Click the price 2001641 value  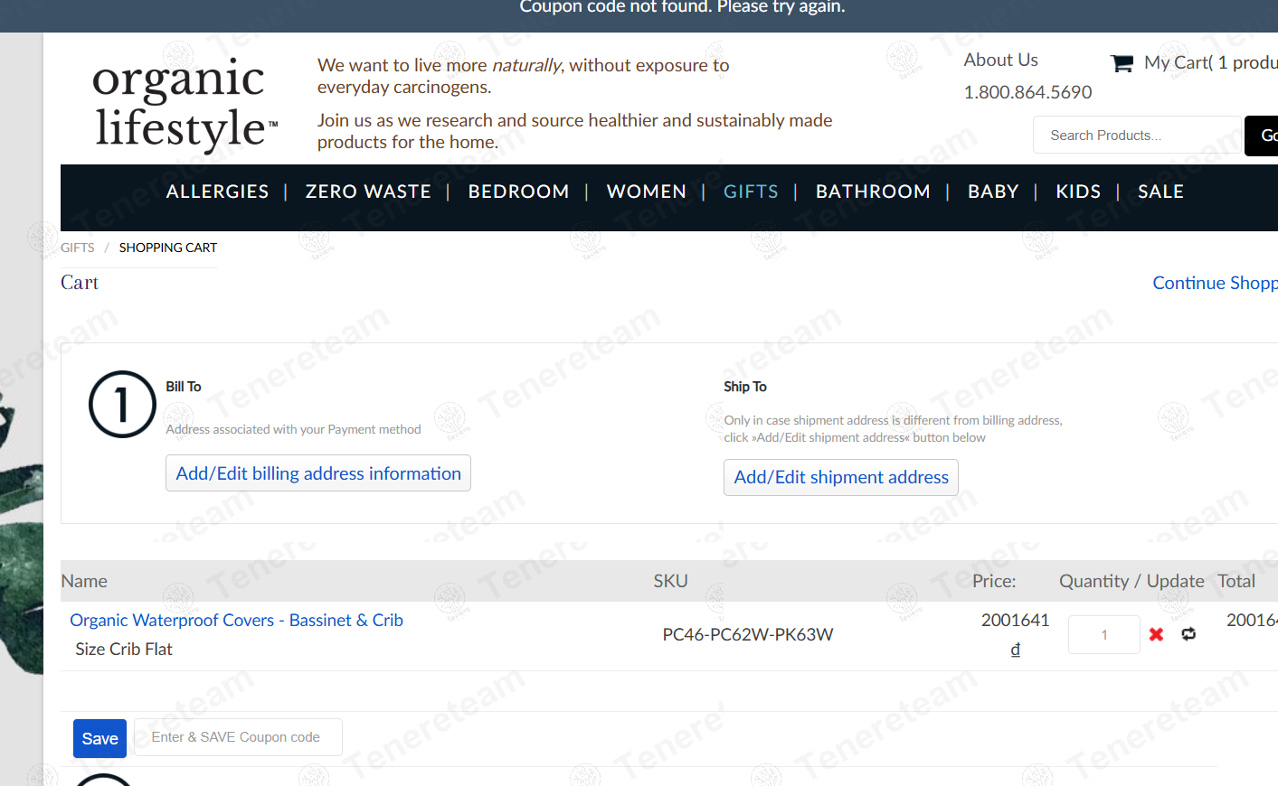point(1015,620)
